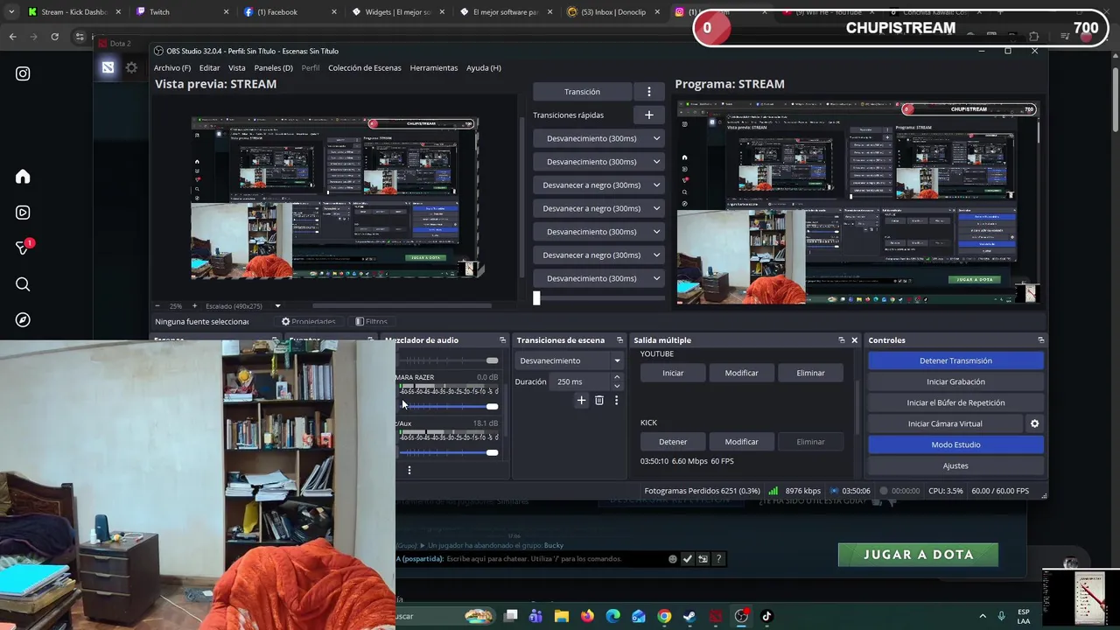
Task: Show hidden system tray icons
Action: pos(983,616)
